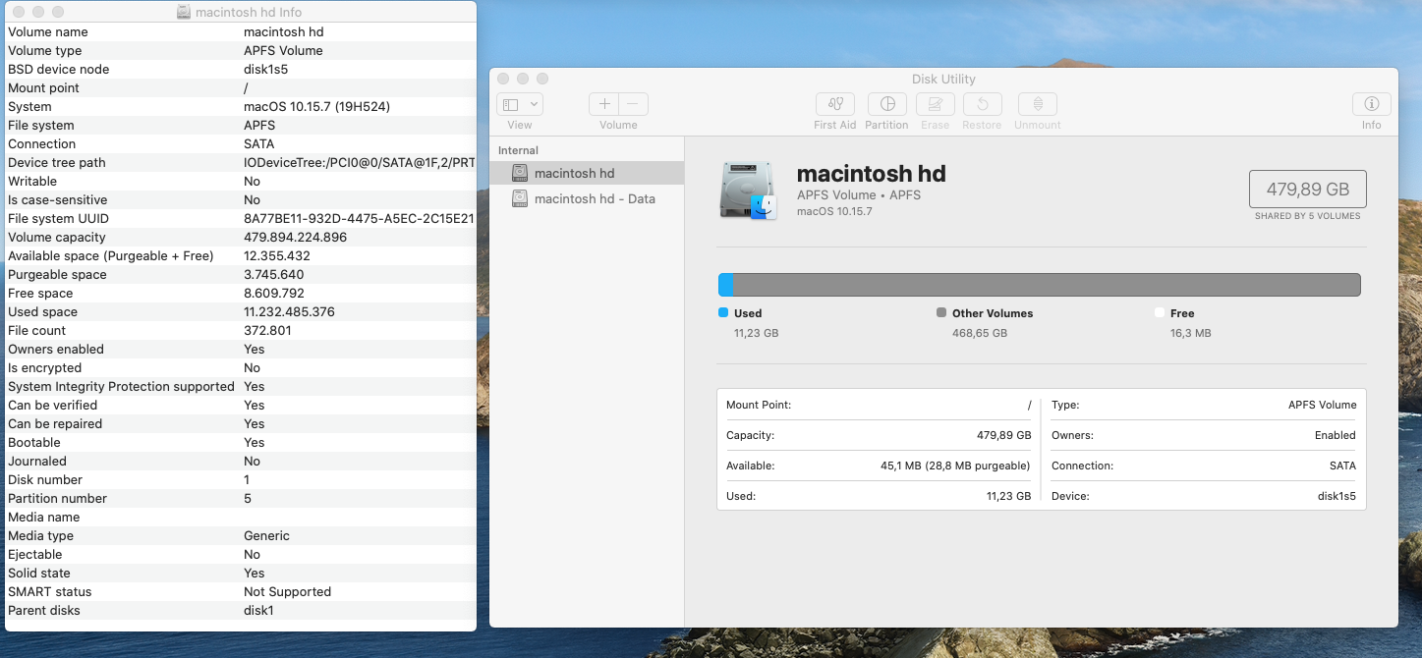
Task: Close the Disk Utility window
Action: (x=503, y=79)
